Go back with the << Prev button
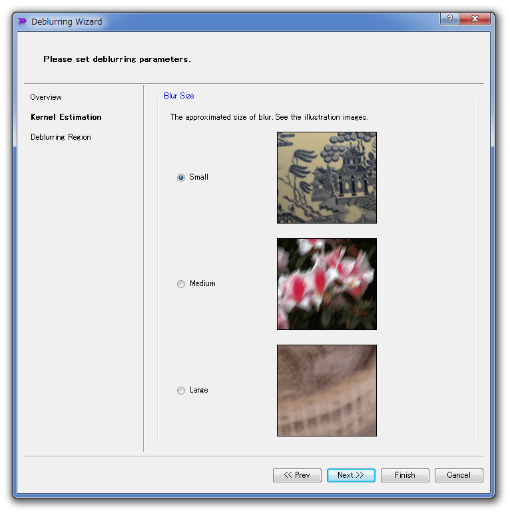This screenshot has width=510, height=513. click(x=297, y=475)
